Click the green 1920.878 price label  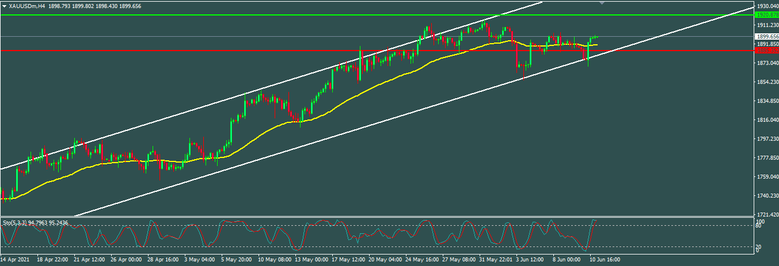[766, 14]
